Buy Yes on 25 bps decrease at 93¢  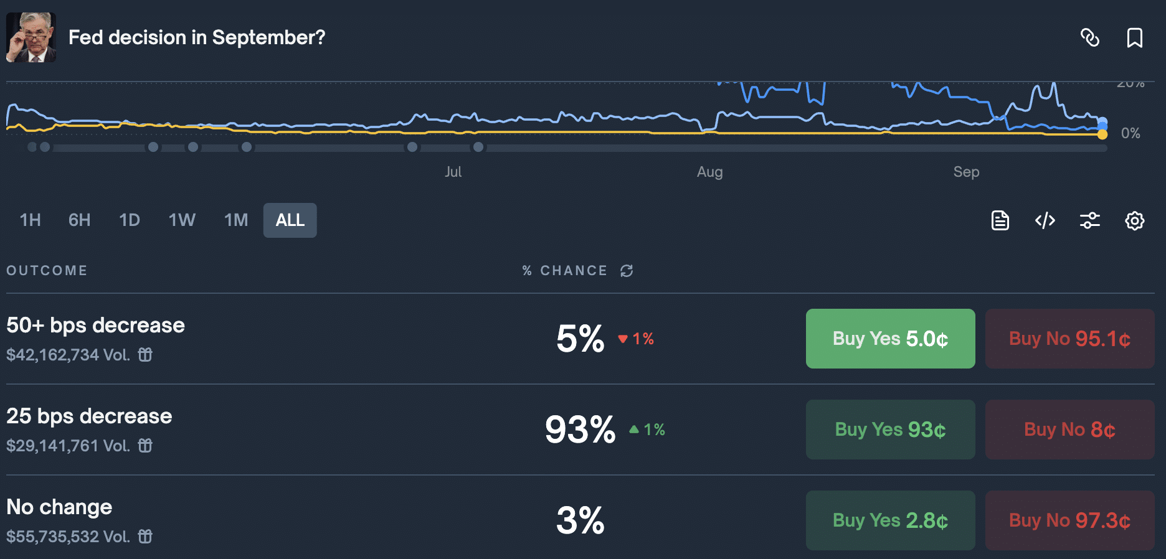[890, 430]
